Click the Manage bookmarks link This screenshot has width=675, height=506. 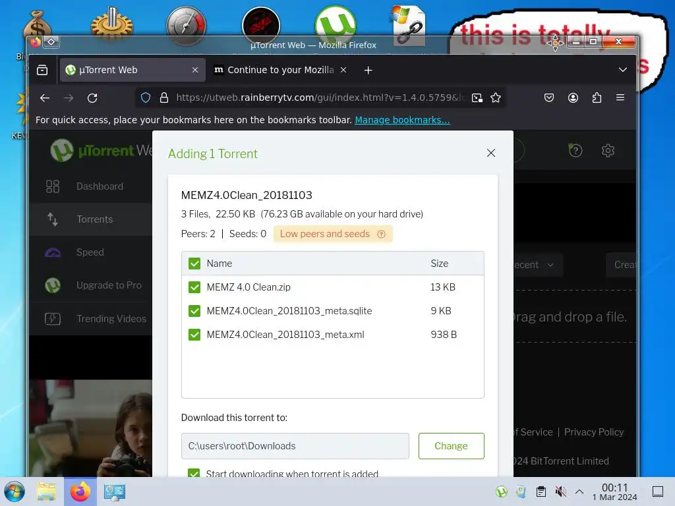(x=402, y=120)
